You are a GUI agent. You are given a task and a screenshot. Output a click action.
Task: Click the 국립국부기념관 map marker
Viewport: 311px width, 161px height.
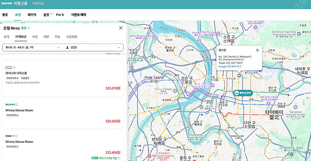(x=268, y=103)
